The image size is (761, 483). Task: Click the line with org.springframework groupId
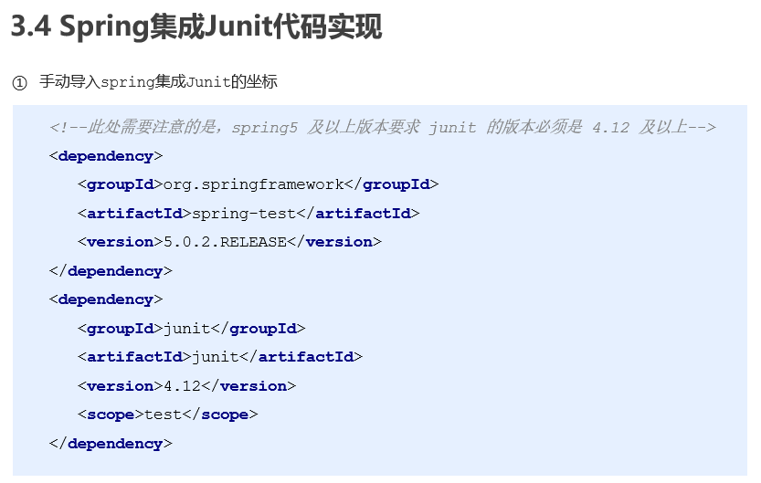pyautogui.click(x=259, y=184)
